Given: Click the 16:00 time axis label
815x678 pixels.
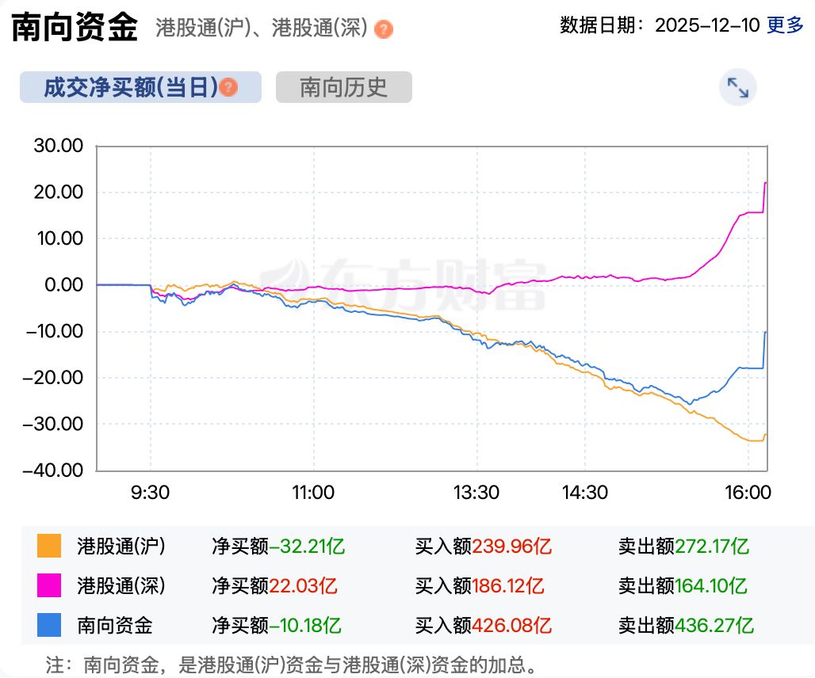Looking at the screenshot, I should click(x=748, y=493).
